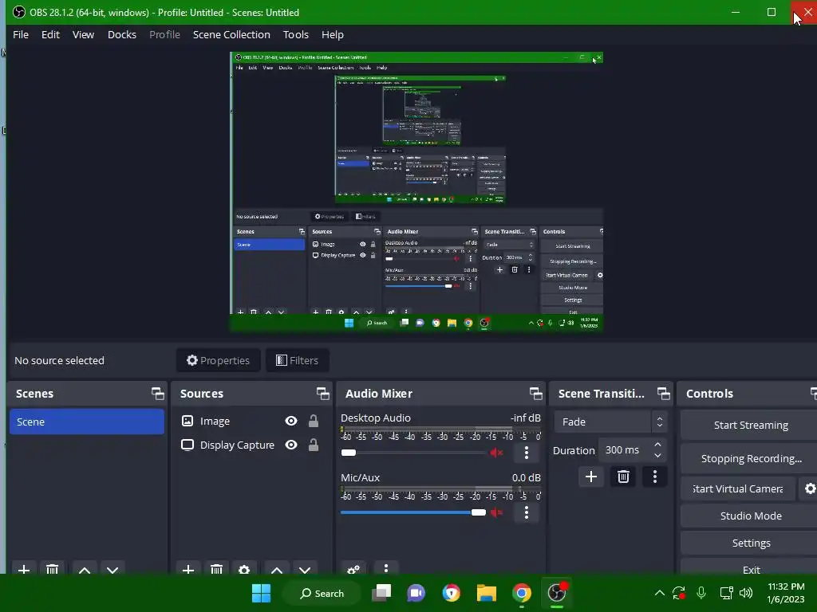Click the Stopping Recording button
The height and width of the screenshot is (612, 817).
(750, 458)
